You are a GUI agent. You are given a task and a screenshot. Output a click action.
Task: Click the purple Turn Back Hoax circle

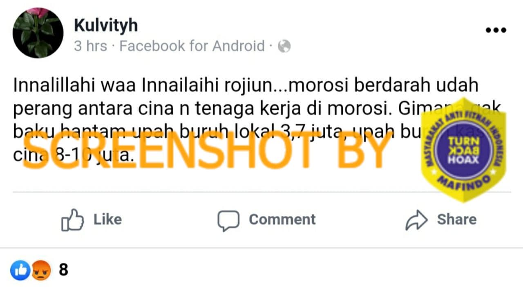coord(463,150)
